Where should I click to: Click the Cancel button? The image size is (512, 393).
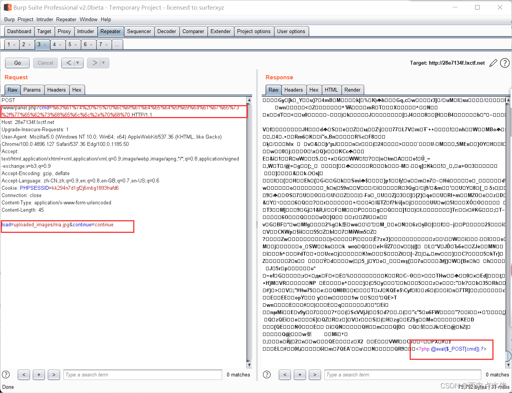(x=45, y=63)
